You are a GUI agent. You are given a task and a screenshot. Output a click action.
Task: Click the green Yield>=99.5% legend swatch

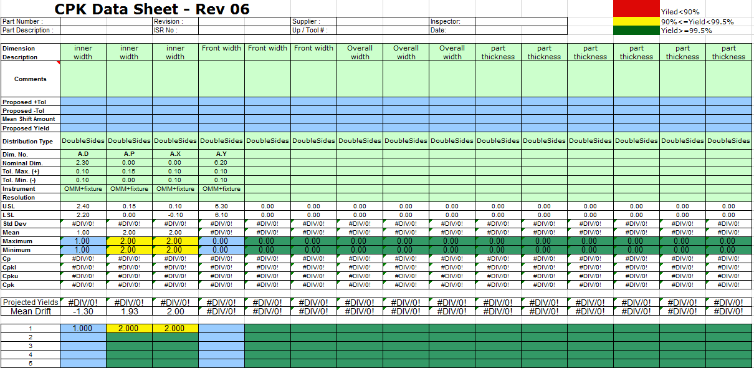click(636, 30)
